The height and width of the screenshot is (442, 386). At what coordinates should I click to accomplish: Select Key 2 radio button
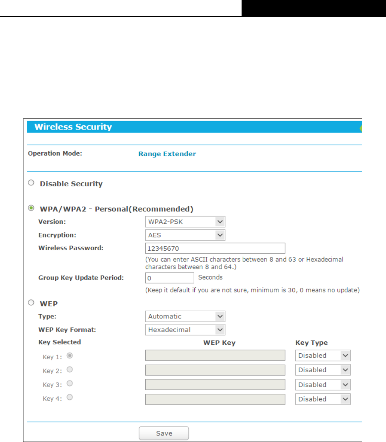point(70,370)
